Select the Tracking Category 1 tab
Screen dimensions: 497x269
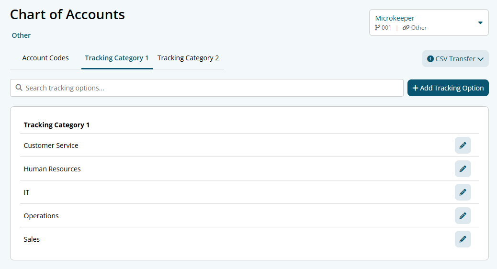(117, 58)
